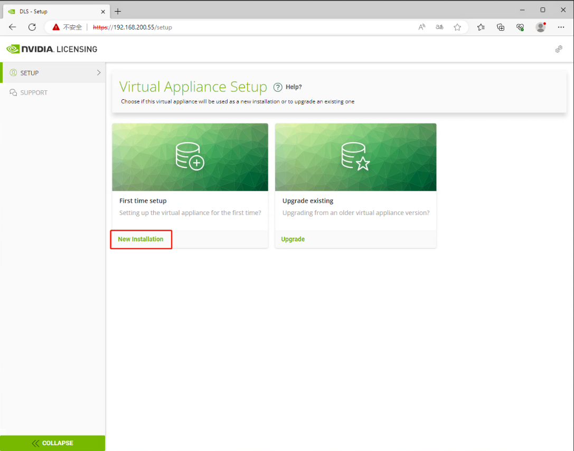574x451 pixels.
Task: Click the Upgrade link
Action: tap(293, 239)
